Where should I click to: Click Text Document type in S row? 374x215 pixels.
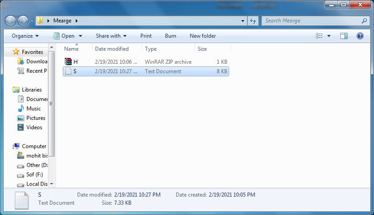coord(163,71)
